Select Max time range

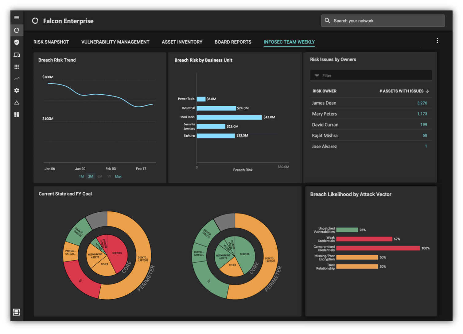[118, 176]
